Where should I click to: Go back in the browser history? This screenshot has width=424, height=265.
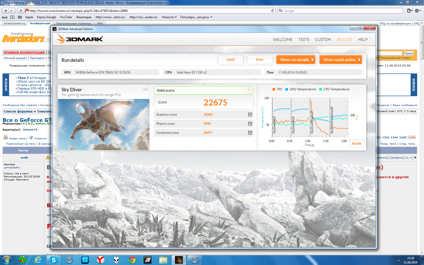coord(6,11)
